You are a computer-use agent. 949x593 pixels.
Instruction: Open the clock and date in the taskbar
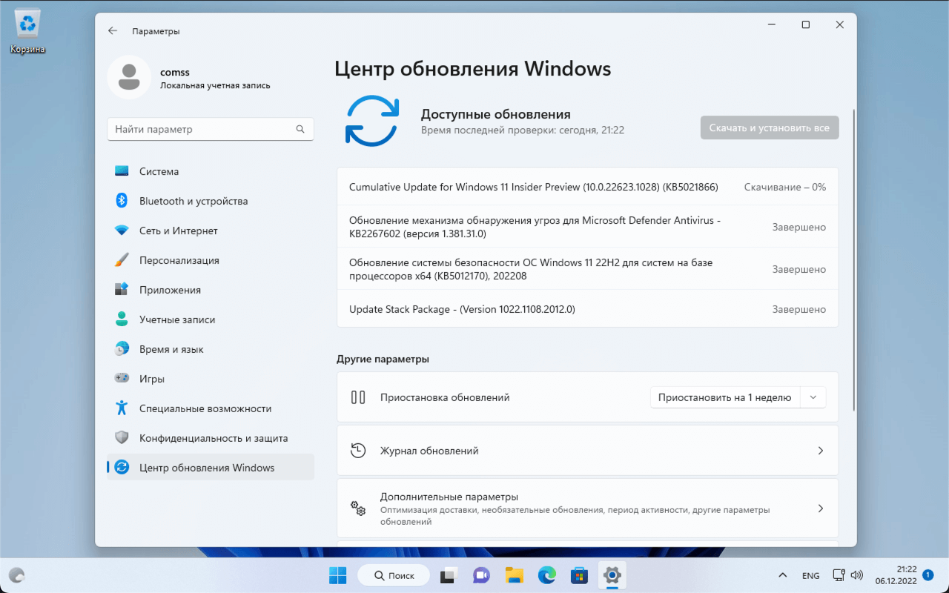pos(896,575)
